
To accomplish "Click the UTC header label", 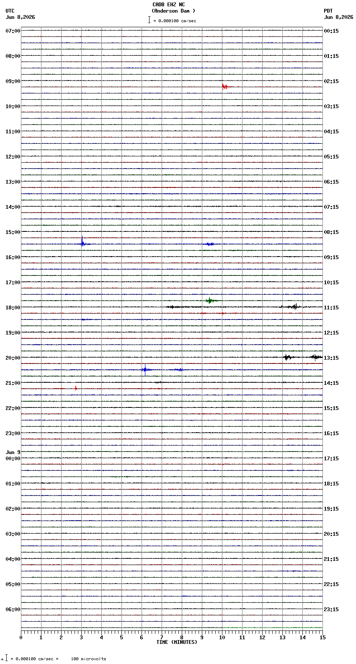I will (x=10, y=11).
